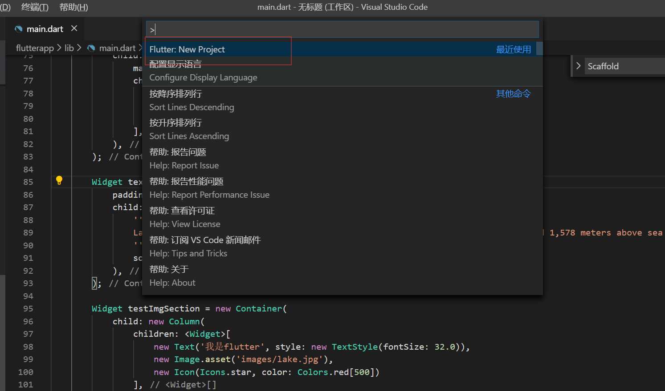Expand the Scaffold outline chevron
The width and height of the screenshot is (665, 391).
pyautogui.click(x=578, y=66)
